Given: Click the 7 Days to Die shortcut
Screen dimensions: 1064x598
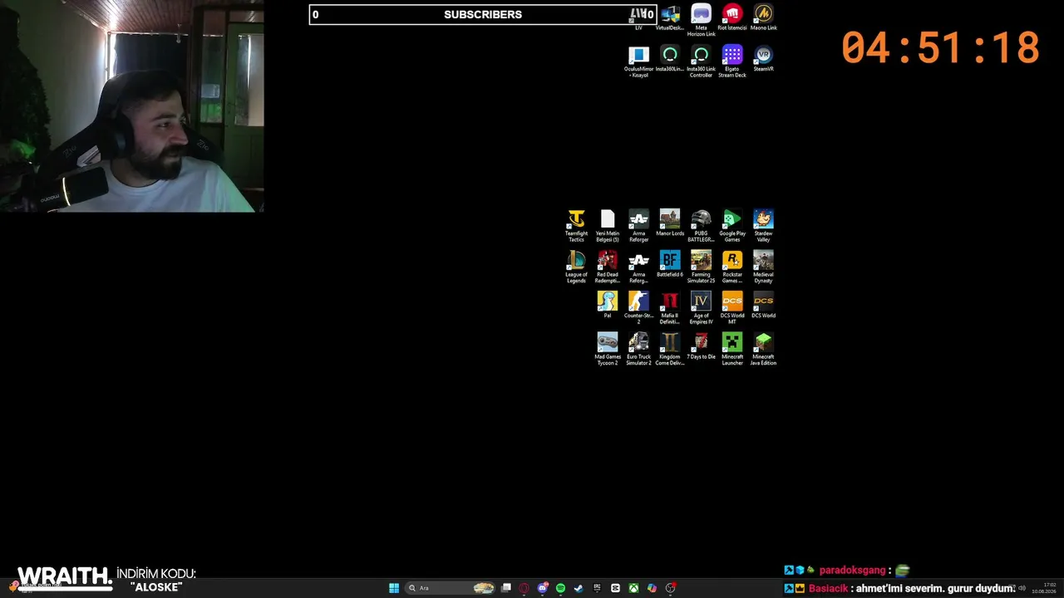Looking at the screenshot, I should coord(701,346).
